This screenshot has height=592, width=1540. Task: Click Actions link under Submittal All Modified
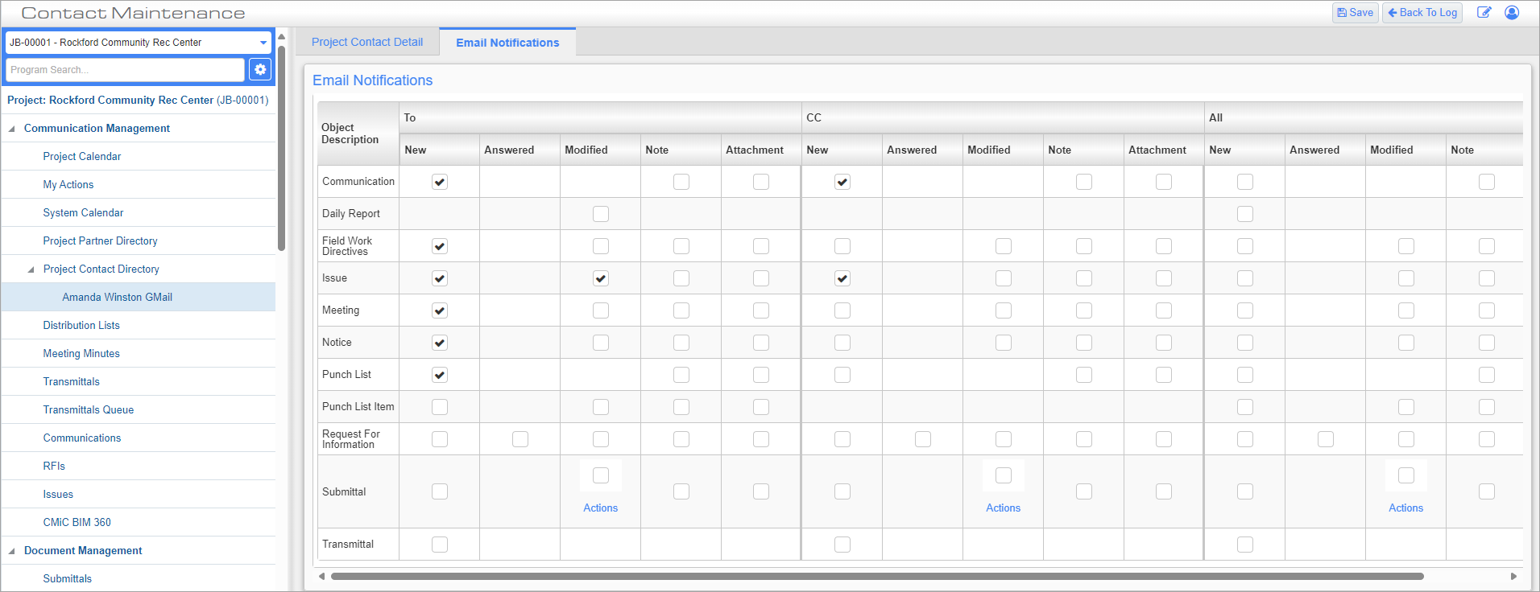(x=1406, y=508)
